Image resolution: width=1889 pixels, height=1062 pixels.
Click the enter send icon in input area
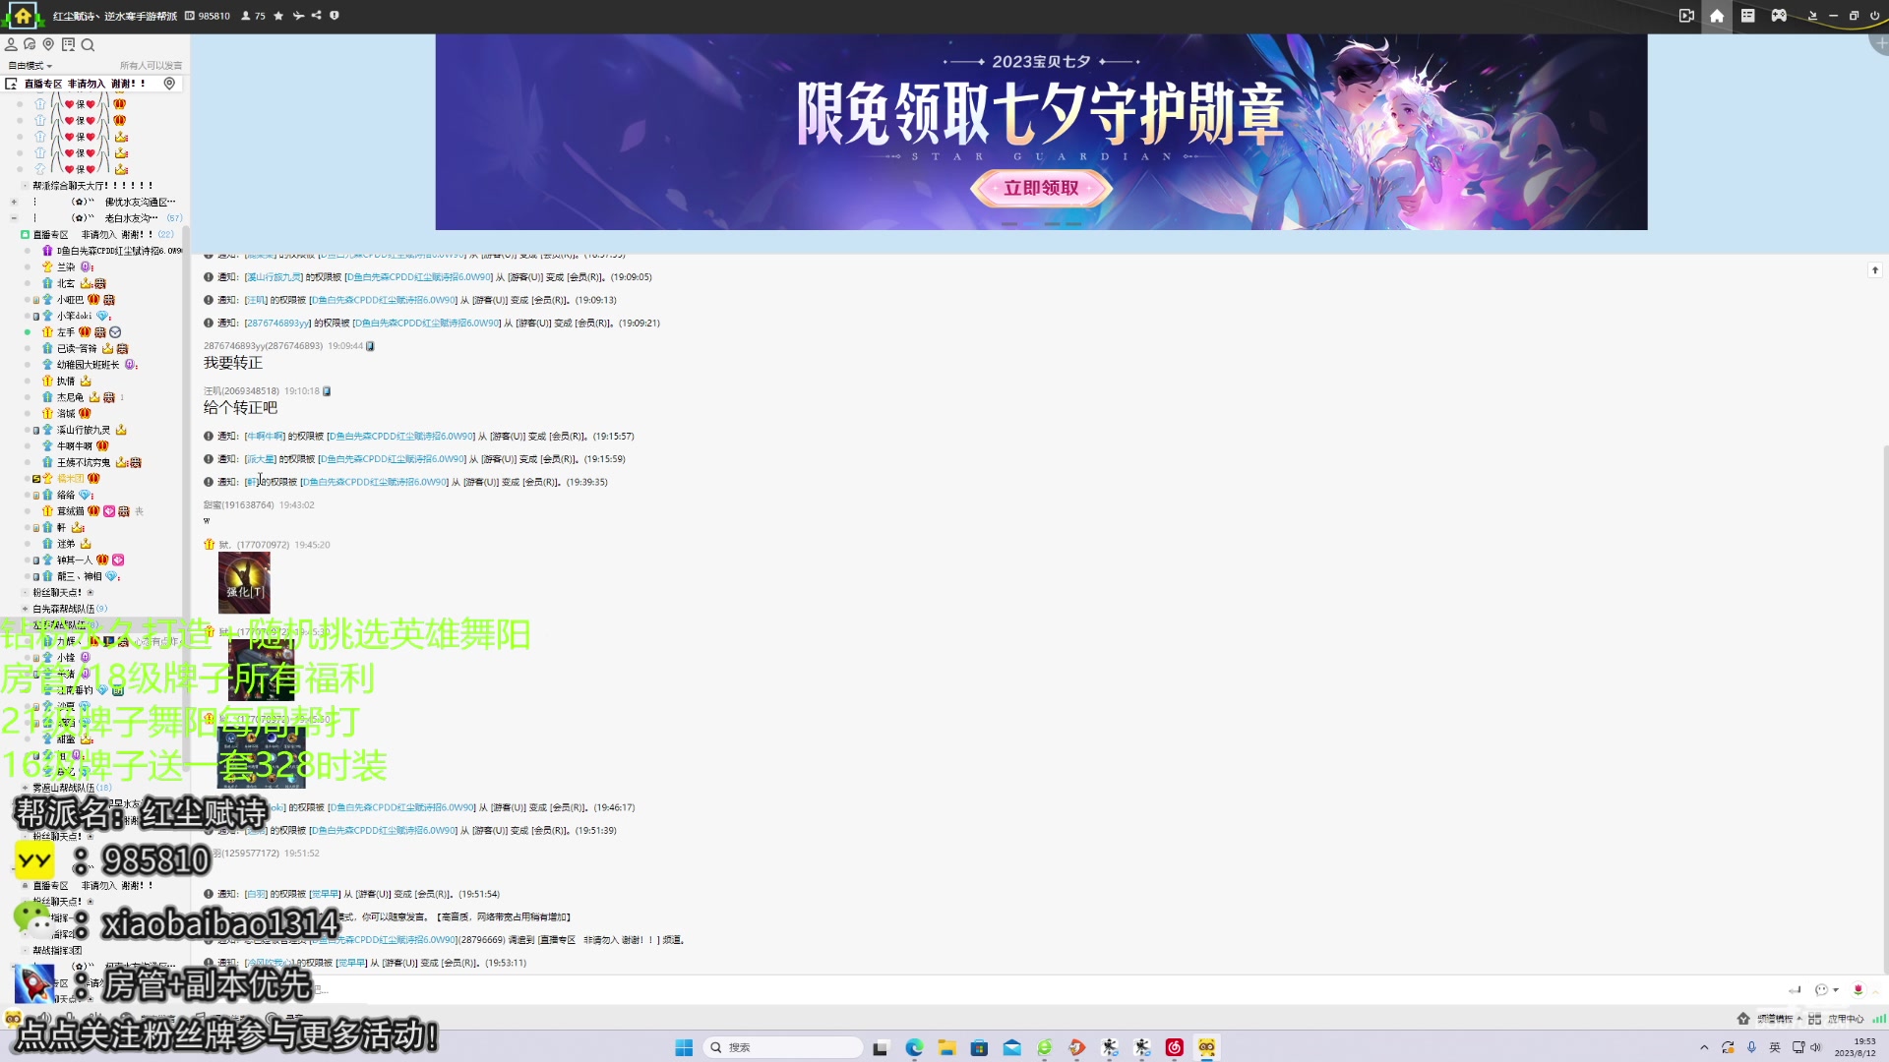pos(1795,990)
